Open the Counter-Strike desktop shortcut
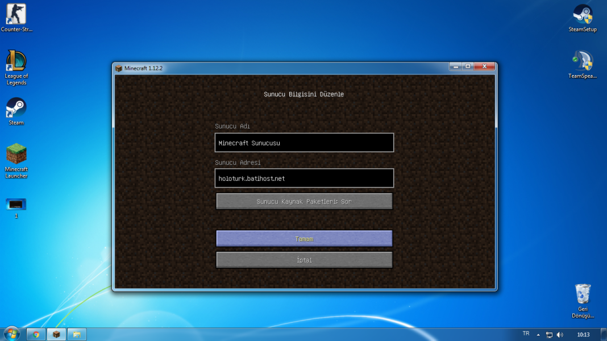This screenshot has height=341, width=607. [16, 18]
